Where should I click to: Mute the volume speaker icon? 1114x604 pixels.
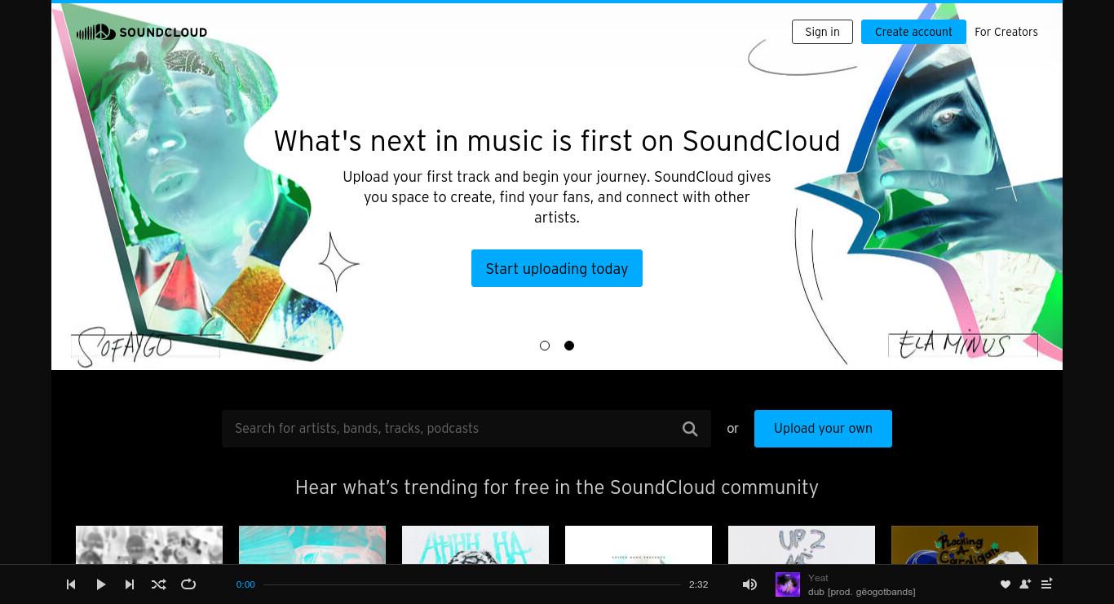(749, 584)
